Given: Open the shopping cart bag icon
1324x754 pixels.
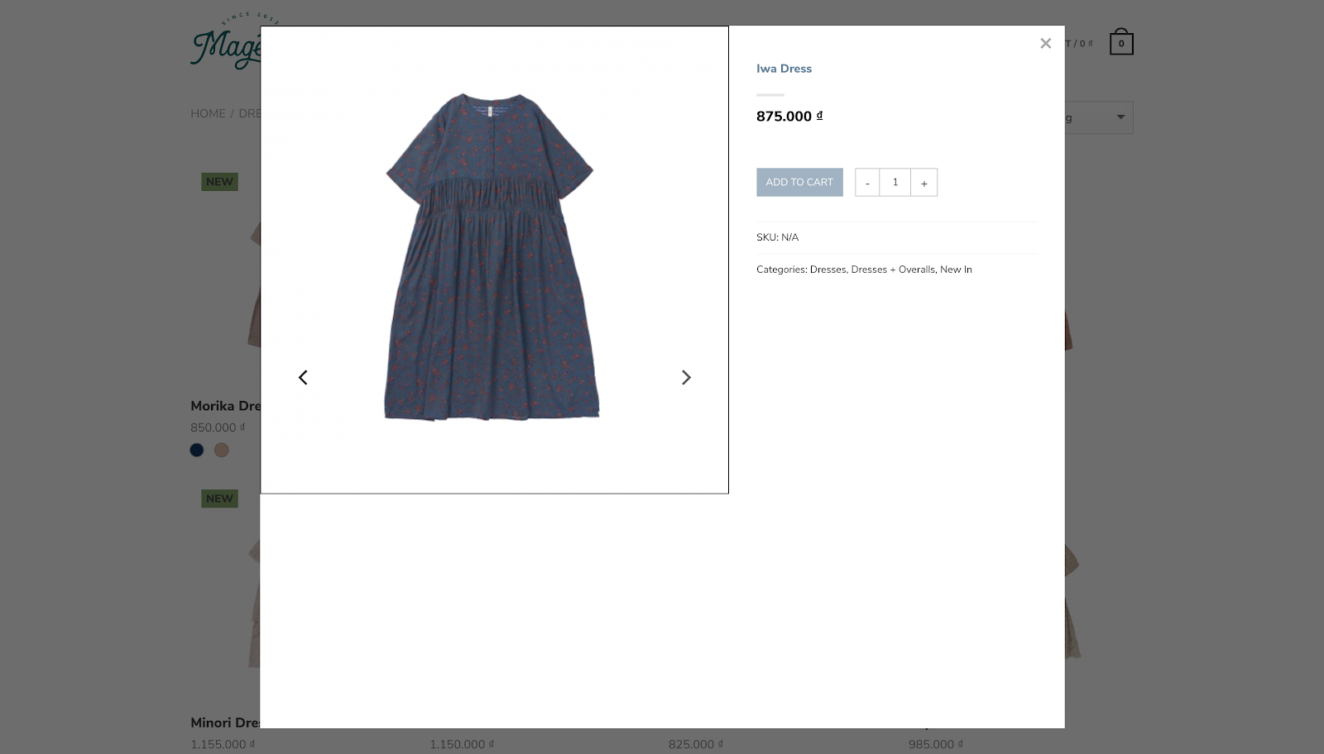Looking at the screenshot, I should click(x=1121, y=42).
